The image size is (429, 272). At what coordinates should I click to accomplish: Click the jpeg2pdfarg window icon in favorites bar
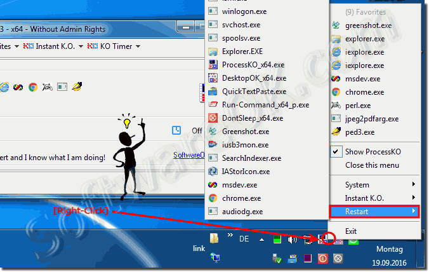click(62, 87)
